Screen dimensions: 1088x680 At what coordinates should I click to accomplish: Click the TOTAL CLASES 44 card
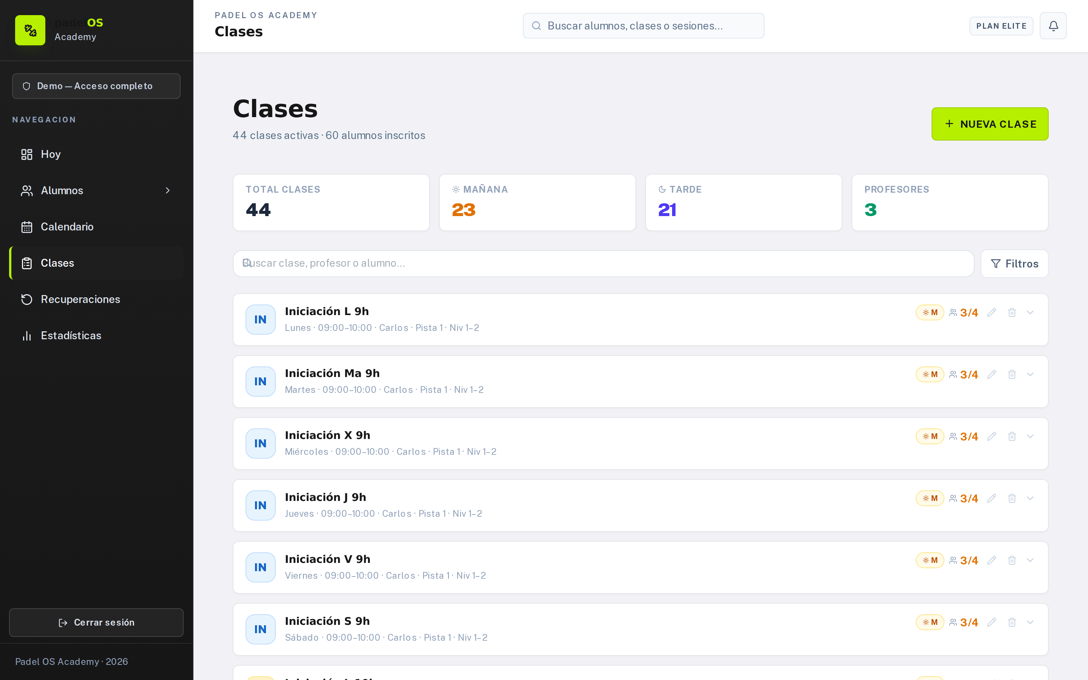point(331,202)
